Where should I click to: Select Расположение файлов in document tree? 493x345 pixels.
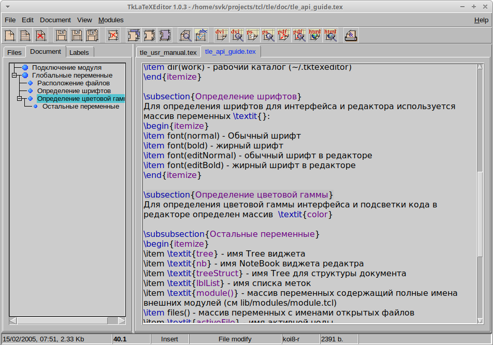tap(73, 83)
